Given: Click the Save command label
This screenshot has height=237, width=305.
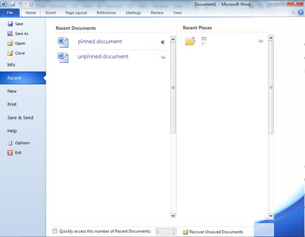Looking at the screenshot, I should tap(19, 24).
